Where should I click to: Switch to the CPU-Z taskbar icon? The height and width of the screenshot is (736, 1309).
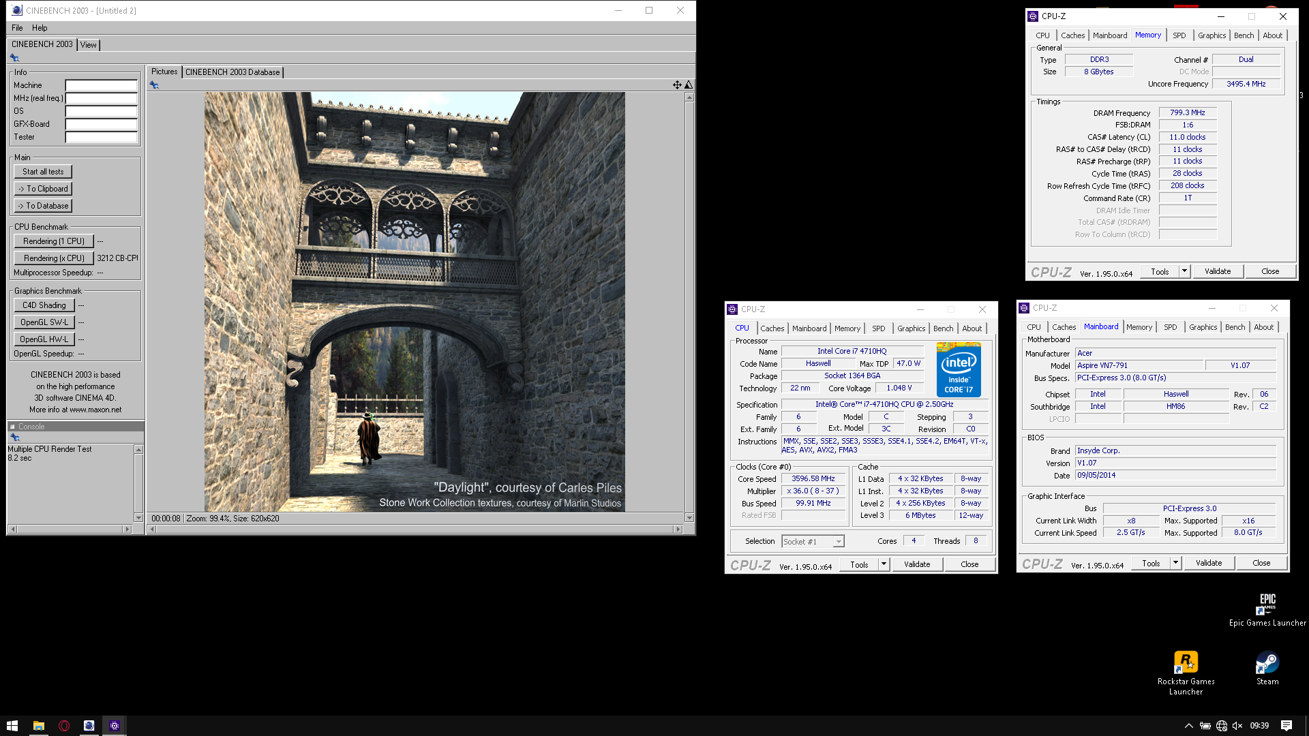tap(115, 726)
